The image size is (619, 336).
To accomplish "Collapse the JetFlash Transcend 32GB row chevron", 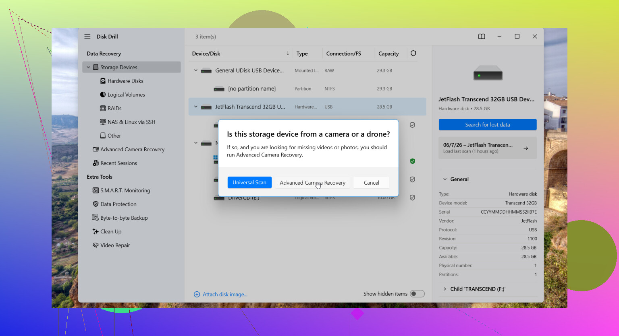I will (196, 107).
